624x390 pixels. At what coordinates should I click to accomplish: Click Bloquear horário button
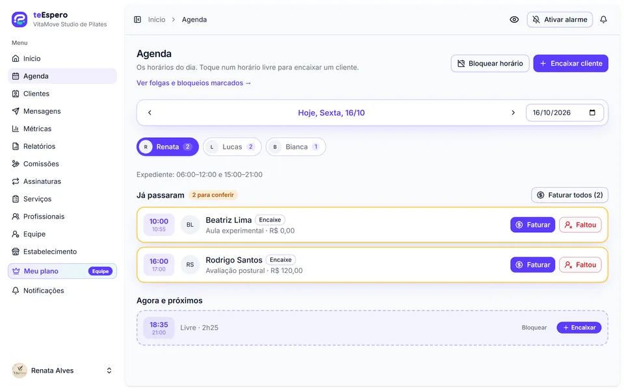[490, 63]
